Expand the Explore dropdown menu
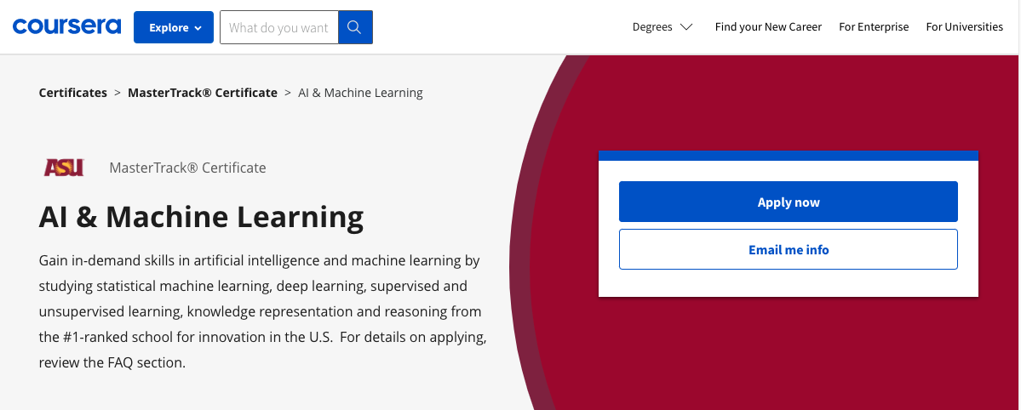Screen dimensions: 1021x410 (x=174, y=27)
